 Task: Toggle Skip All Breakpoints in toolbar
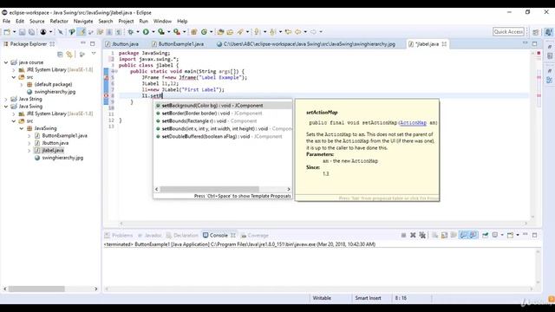point(61,32)
